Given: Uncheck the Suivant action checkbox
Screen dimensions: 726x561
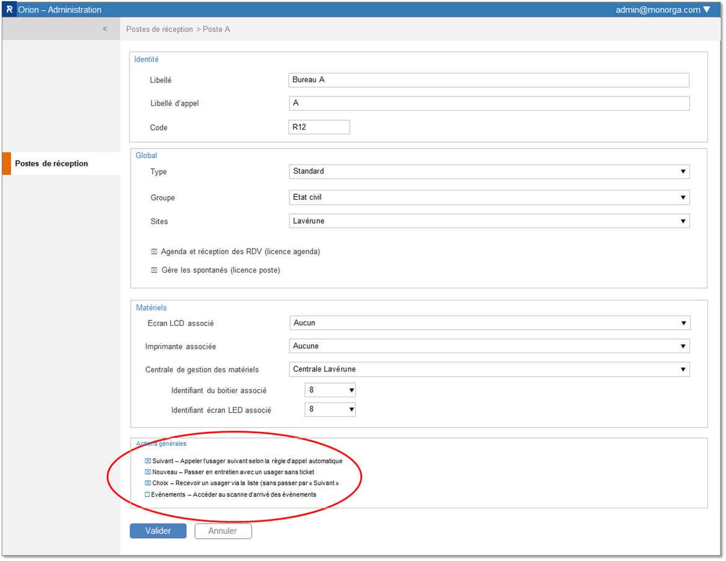Looking at the screenshot, I should (148, 461).
